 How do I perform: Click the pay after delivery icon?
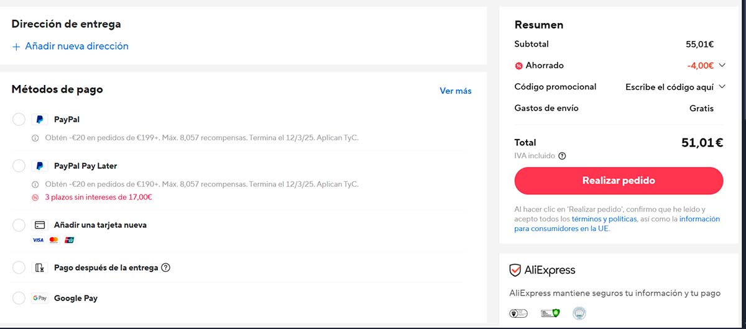coord(39,268)
